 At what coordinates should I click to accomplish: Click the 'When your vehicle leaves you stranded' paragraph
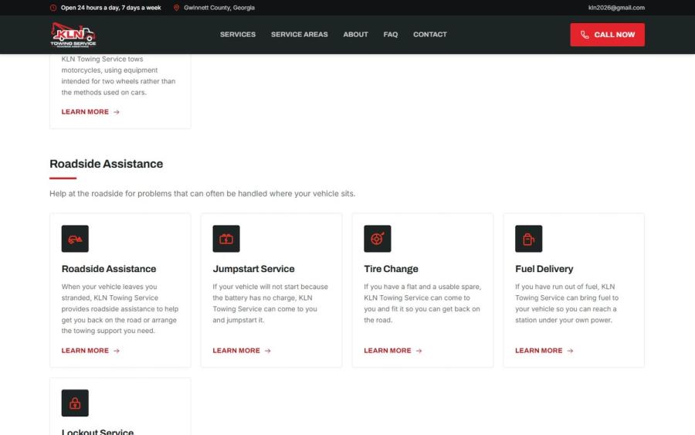point(120,308)
